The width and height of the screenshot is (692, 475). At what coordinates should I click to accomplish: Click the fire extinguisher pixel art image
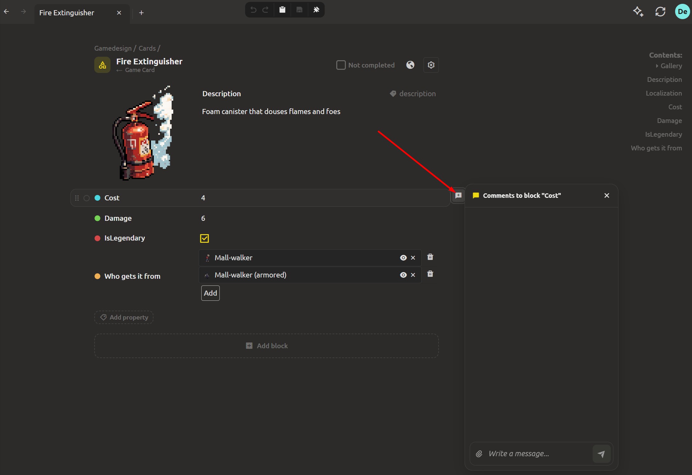pos(143,133)
